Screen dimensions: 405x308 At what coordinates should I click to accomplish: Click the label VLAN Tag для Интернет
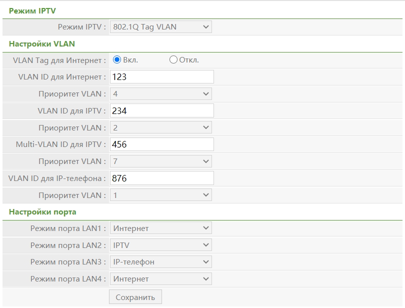click(x=59, y=60)
